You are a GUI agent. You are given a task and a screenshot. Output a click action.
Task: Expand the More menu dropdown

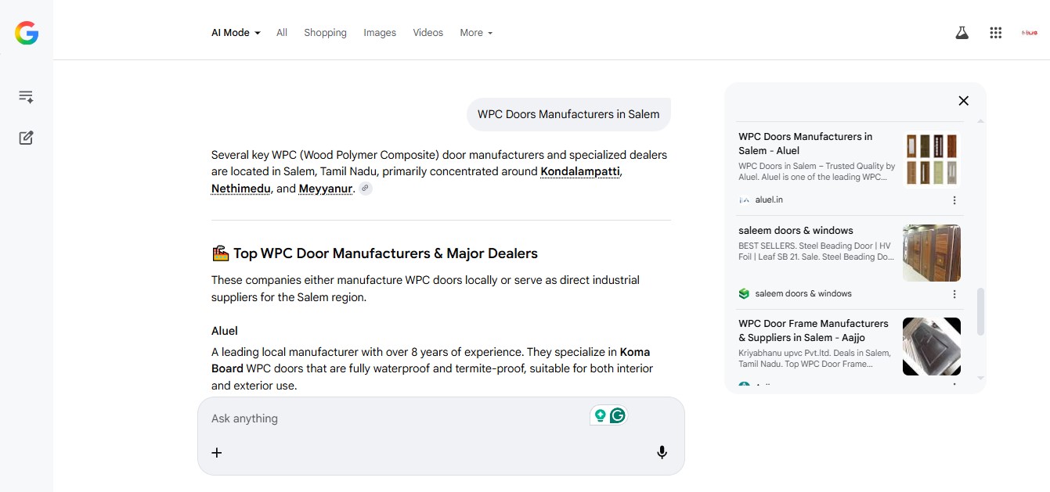click(476, 33)
